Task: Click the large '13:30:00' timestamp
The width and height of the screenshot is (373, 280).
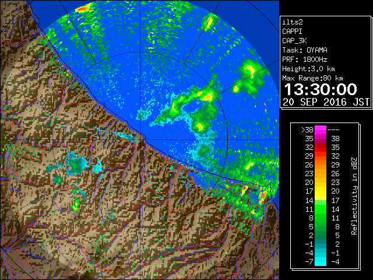Action: pos(321,89)
